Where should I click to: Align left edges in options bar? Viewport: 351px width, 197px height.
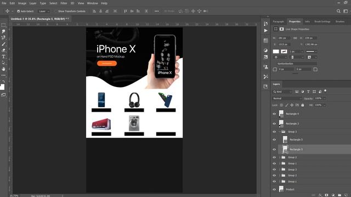click(x=94, y=11)
